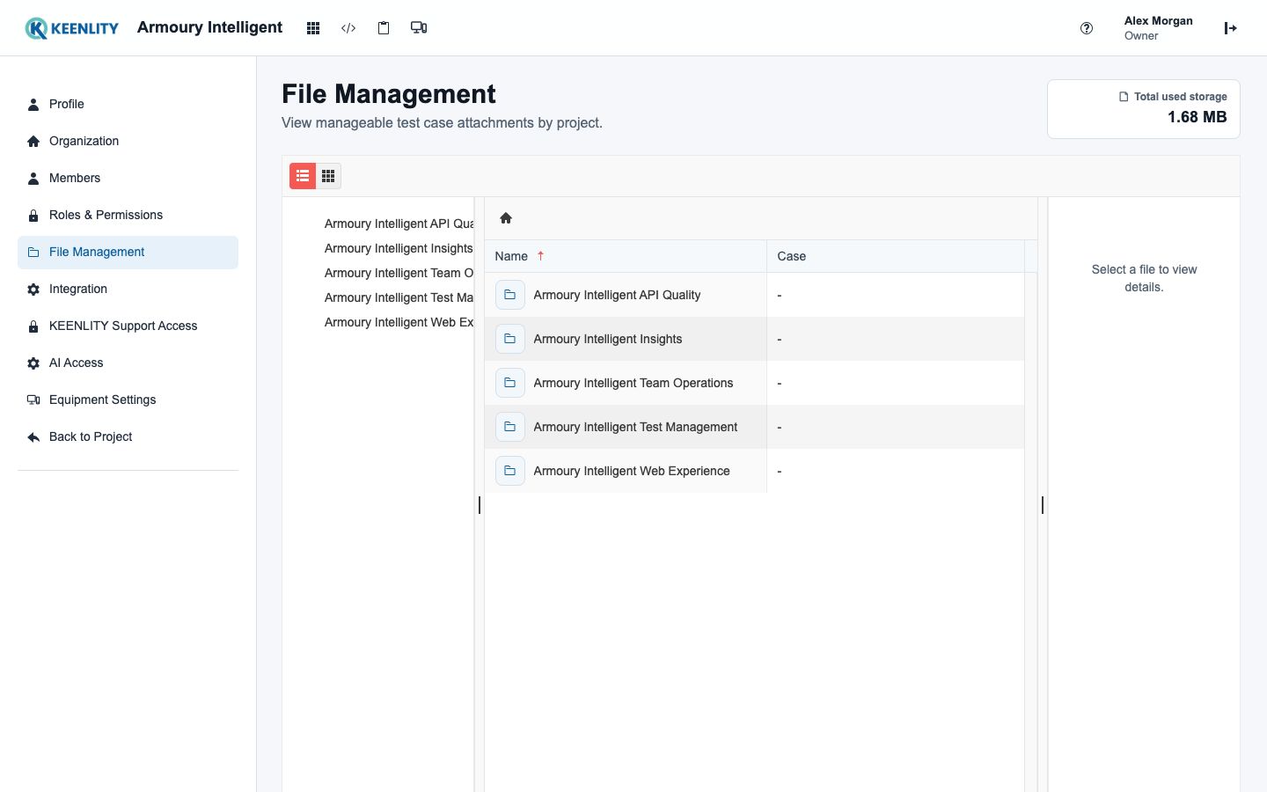Screen dimensions: 1267x792
Task: Open Equipment Settings in sidebar
Action: [128, 400]
